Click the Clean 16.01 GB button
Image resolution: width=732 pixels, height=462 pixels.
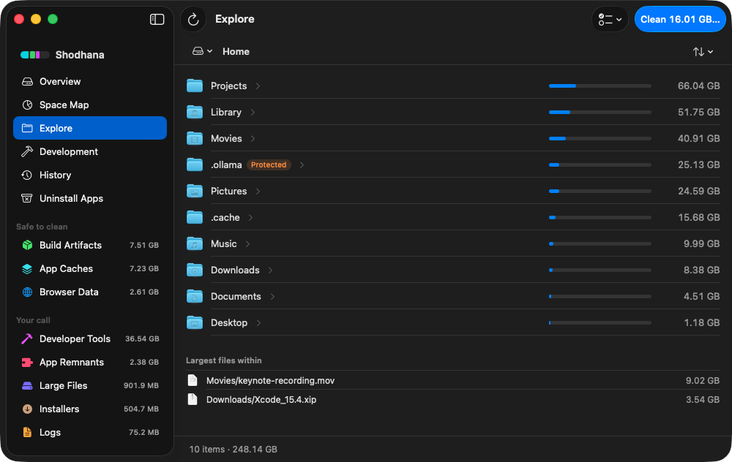(x=680, y=19)
